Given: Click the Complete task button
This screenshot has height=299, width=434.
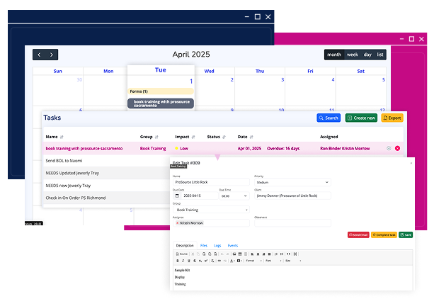Looking at the screenshot, I should click(384, 235).
